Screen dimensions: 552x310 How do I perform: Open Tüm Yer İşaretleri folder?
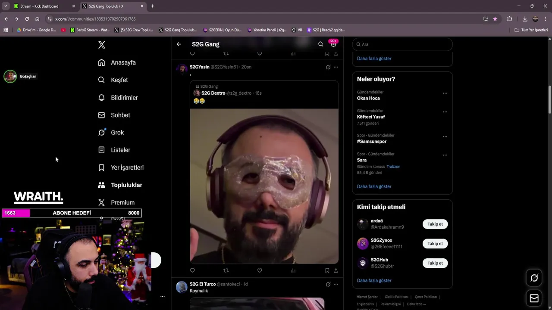pos(531,30)
